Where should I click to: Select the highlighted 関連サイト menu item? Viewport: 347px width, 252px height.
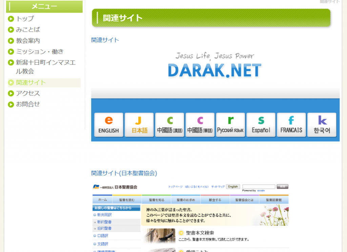(44, 83)
